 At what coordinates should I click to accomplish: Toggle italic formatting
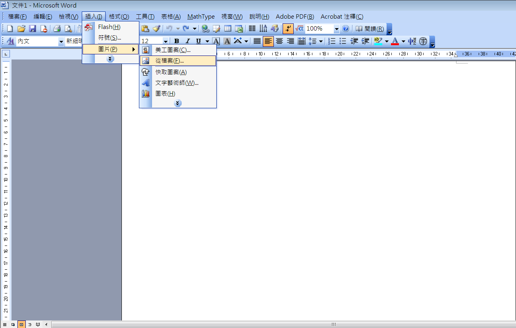pyautogui.click(x=188, y=41)
